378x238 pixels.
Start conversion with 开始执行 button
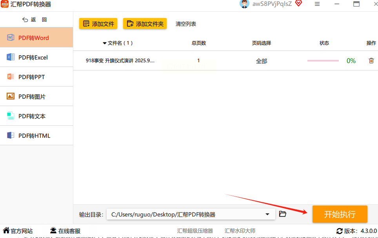pos(340,214)
